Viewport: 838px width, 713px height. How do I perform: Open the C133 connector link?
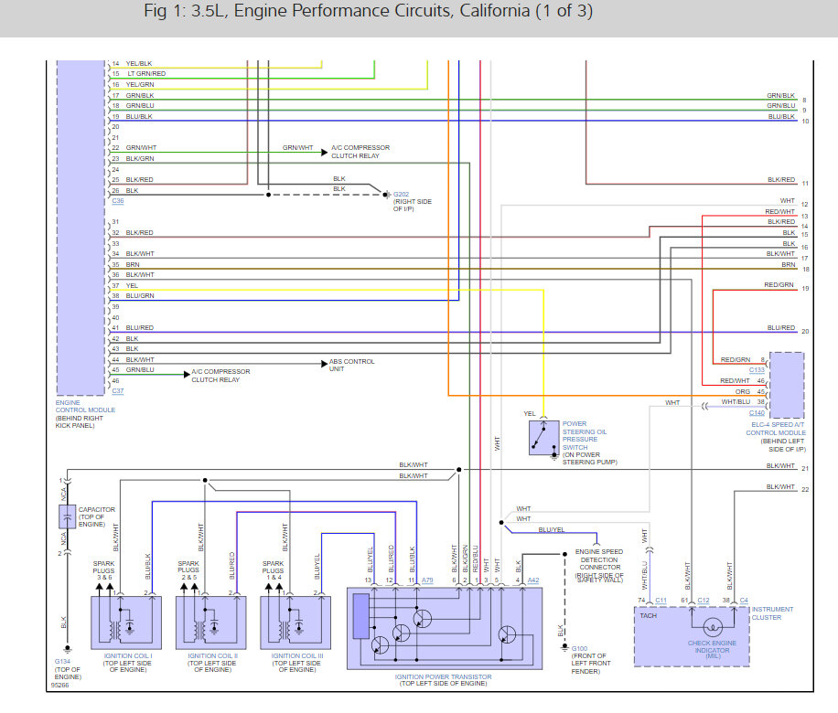tap(757, 370)
